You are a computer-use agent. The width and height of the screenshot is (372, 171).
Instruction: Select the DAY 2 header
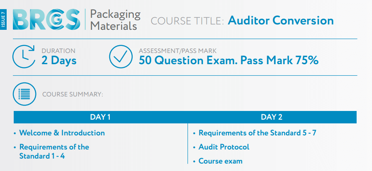point(272,117)
